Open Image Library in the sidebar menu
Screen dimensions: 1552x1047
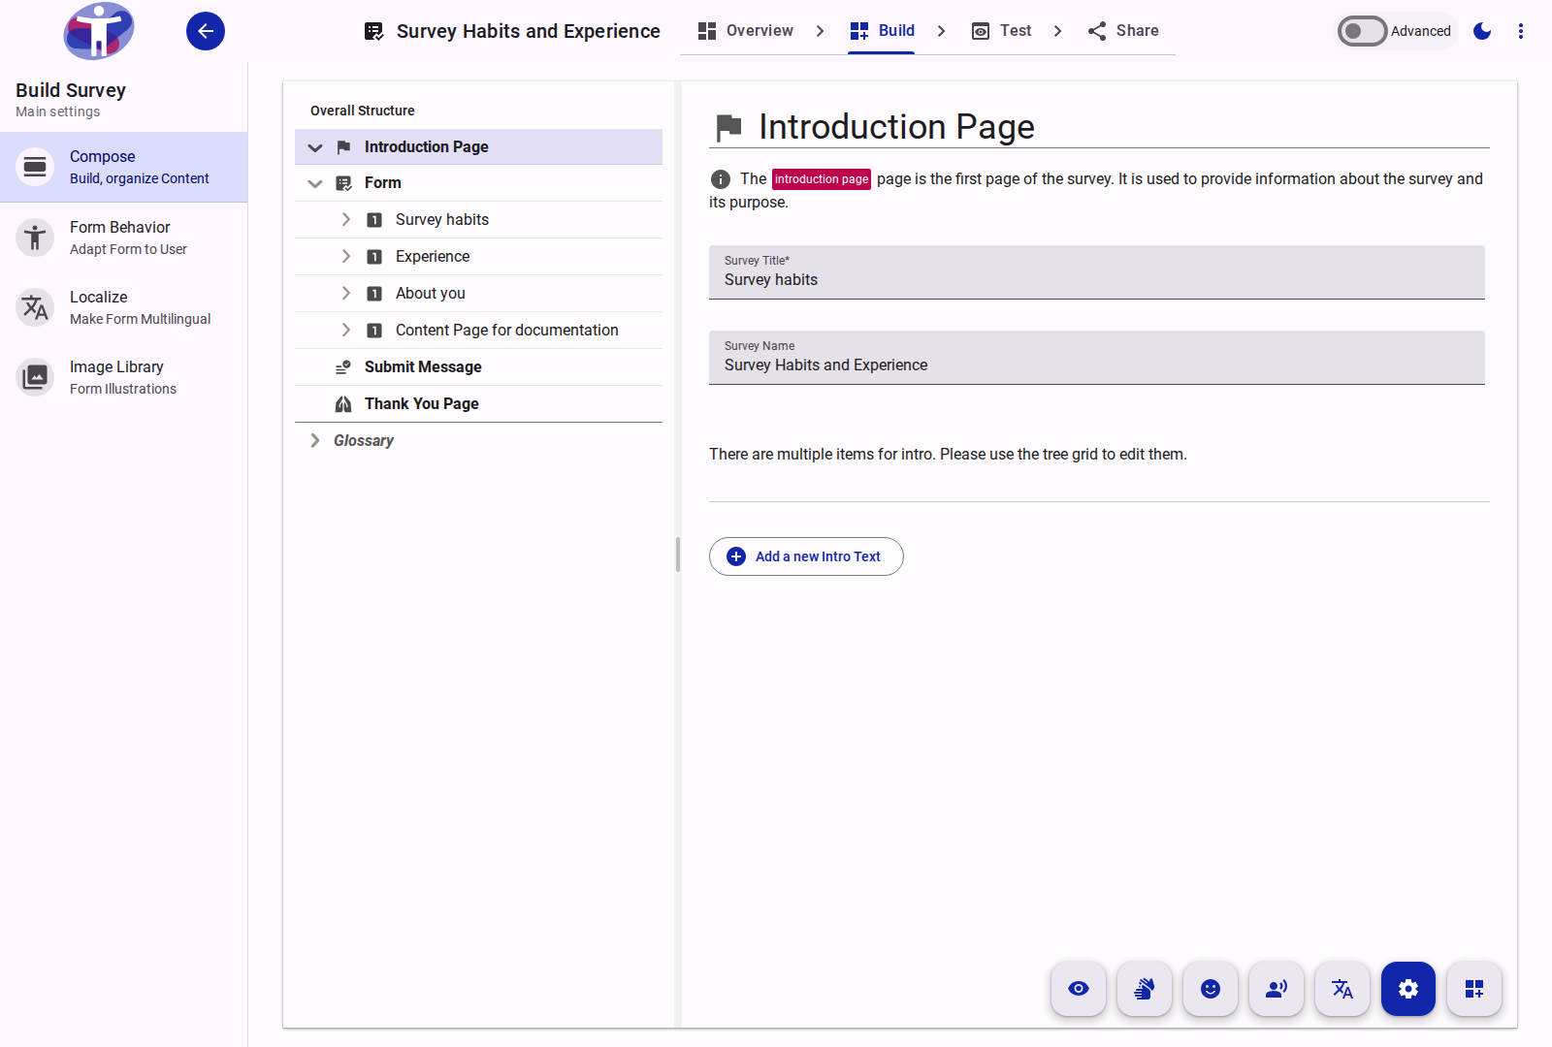[x=124, y=377]
